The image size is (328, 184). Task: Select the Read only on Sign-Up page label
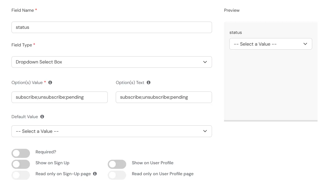point(63,174)
